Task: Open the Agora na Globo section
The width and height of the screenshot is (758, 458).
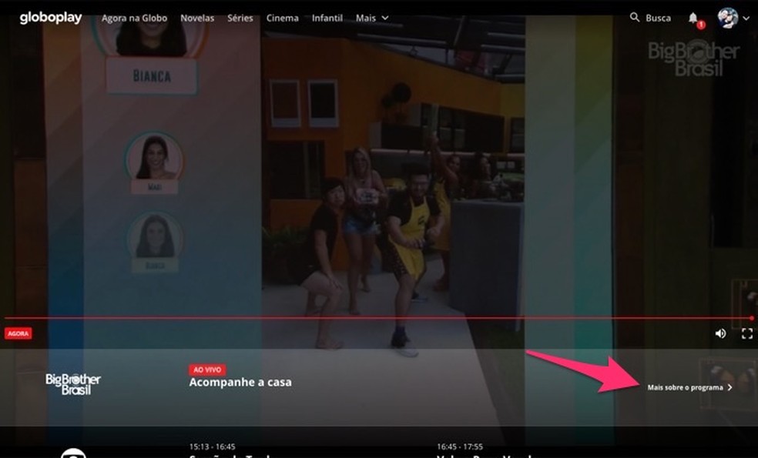Action: pyautogui.click(x=134, y=18)
